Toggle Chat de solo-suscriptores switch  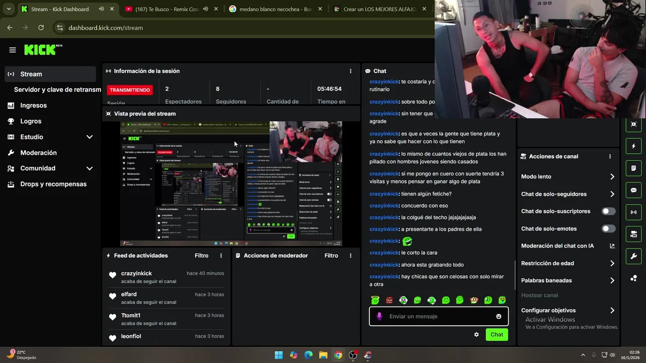pyautogui.click(x=609, y=211)
